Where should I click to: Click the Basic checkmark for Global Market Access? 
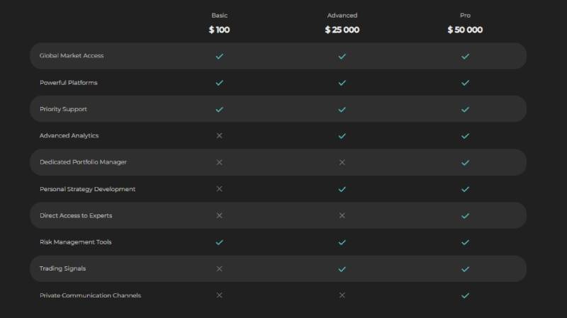tap(220, 56)
